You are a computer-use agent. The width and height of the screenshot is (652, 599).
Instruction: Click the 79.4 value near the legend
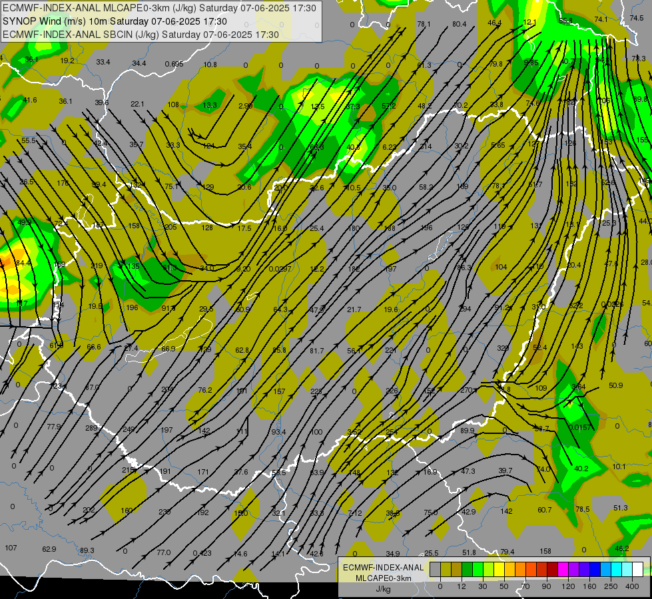pos(507,552)
